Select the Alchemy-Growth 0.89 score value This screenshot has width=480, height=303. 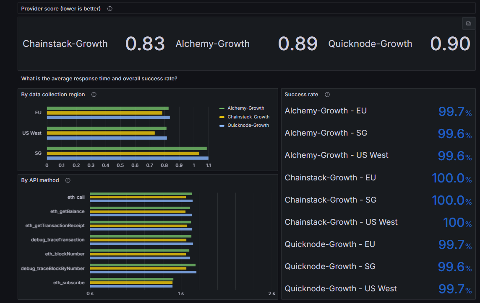click(x=297, y=44)
